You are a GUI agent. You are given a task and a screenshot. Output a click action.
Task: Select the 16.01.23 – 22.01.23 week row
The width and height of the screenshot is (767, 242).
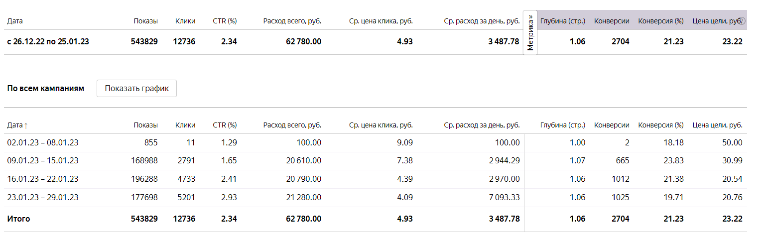coord(375,179)
